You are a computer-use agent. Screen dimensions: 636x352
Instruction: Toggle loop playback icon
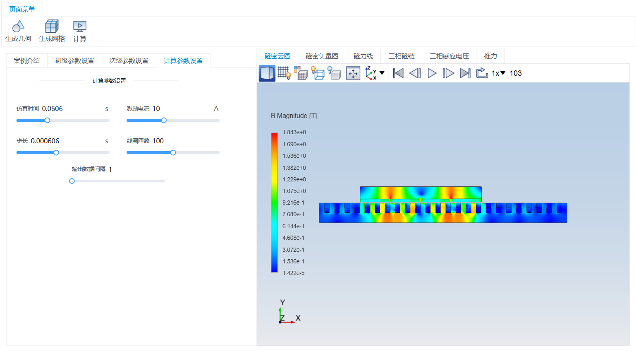[x=482, y=73]
